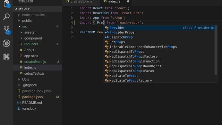Image resolution: width=222 pixels, height=125 pixels.
Task: Choose the MapStateToProps suggestion
Action: tap(159, 76)
